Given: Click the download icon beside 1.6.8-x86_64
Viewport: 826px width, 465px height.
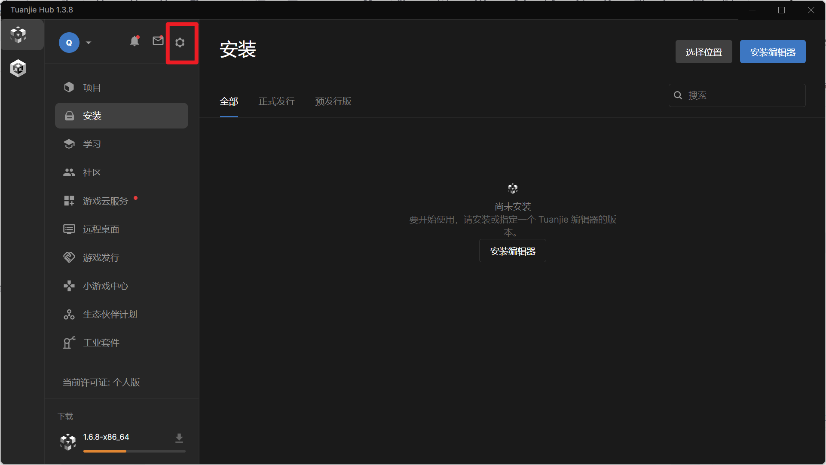Looking at the screenshot, I should pos(179,437).
